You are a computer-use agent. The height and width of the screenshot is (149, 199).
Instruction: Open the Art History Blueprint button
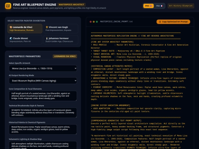pos(181,6)
